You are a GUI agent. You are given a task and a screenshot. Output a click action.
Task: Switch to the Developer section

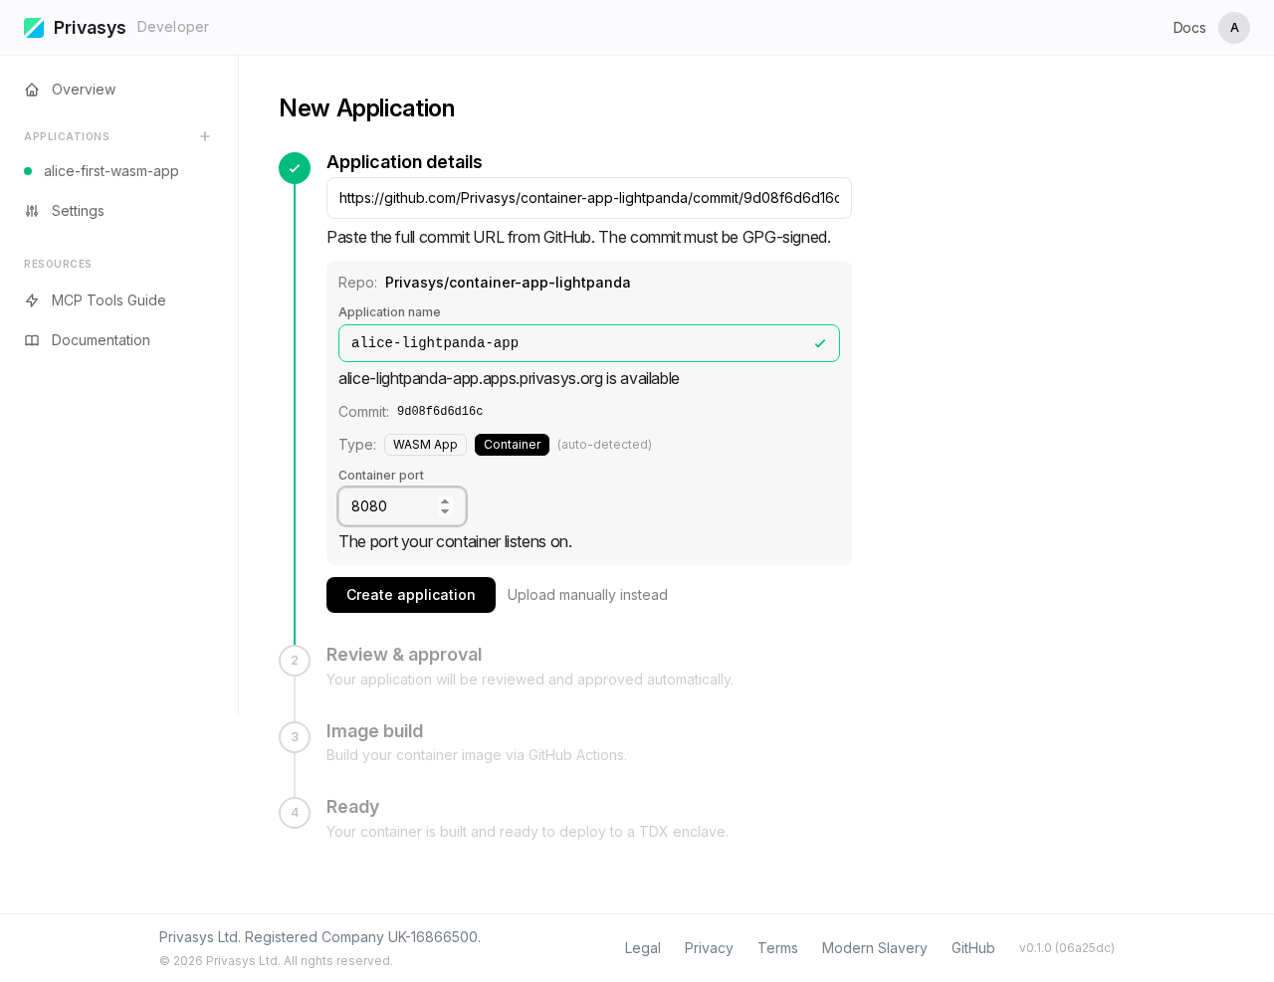coord(172,27)
